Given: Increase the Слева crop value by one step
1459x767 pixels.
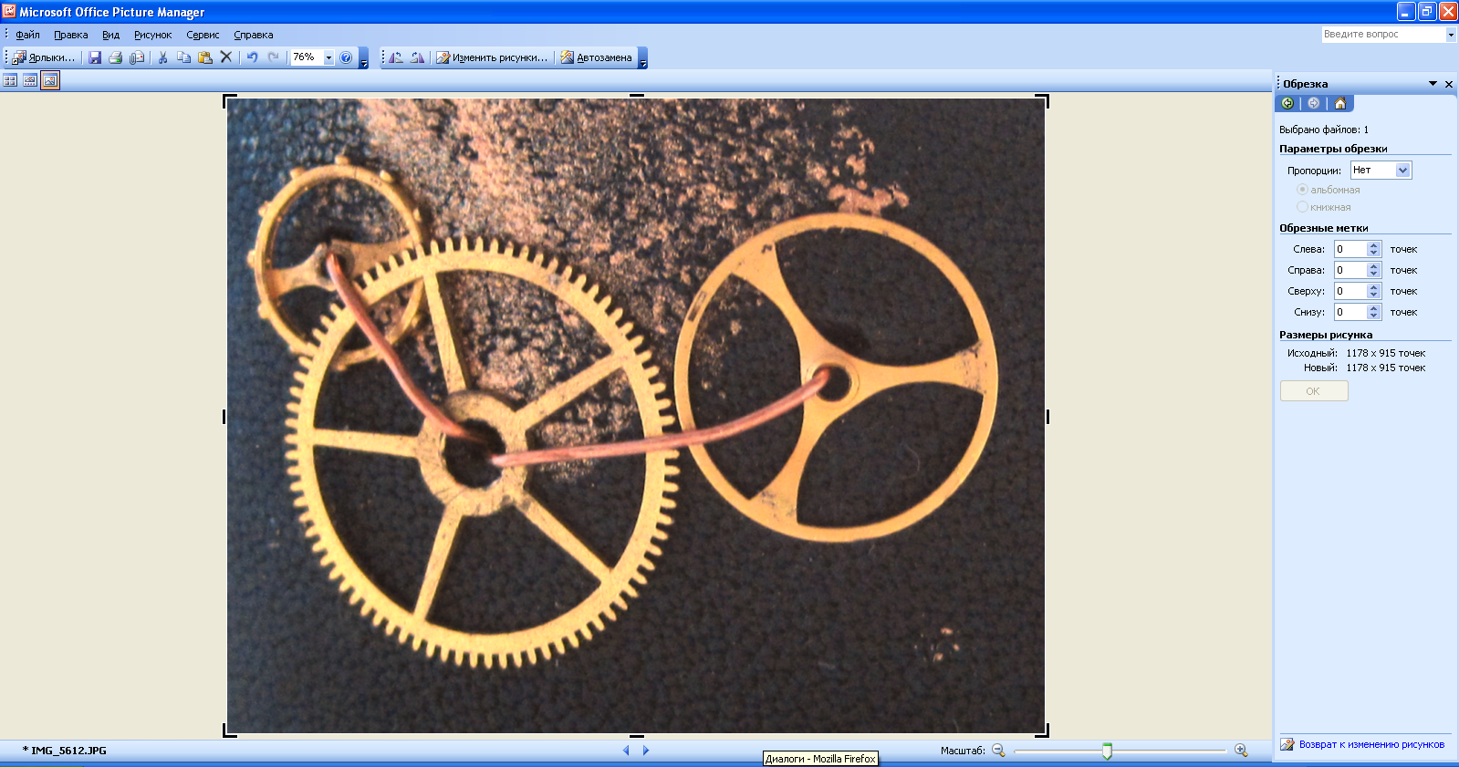Looking at the screenshot, I should pyautogui.click(x=1373, y=245).
